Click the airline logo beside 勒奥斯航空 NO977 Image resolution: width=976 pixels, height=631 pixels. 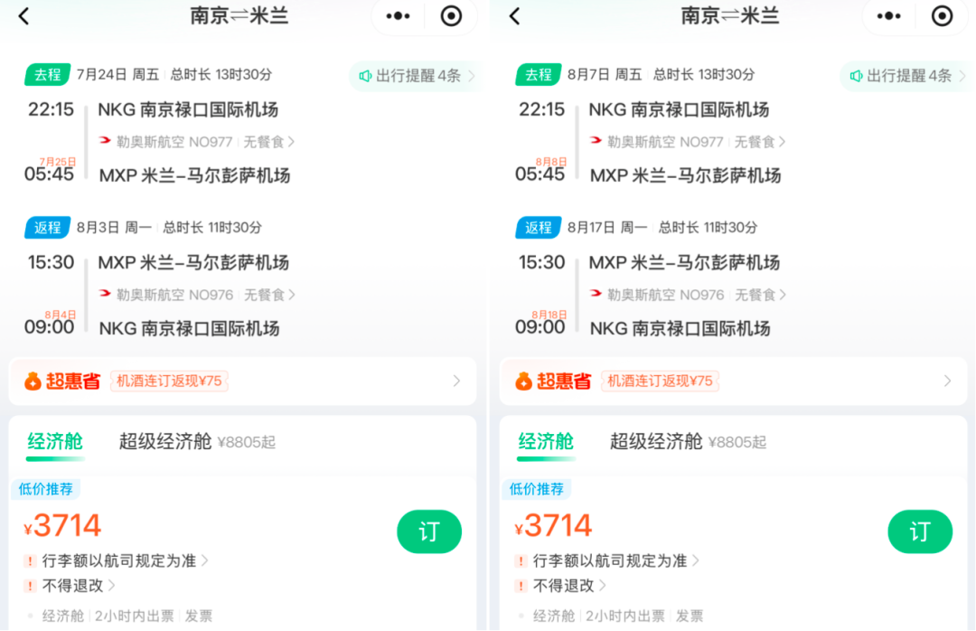pos(106,141)
